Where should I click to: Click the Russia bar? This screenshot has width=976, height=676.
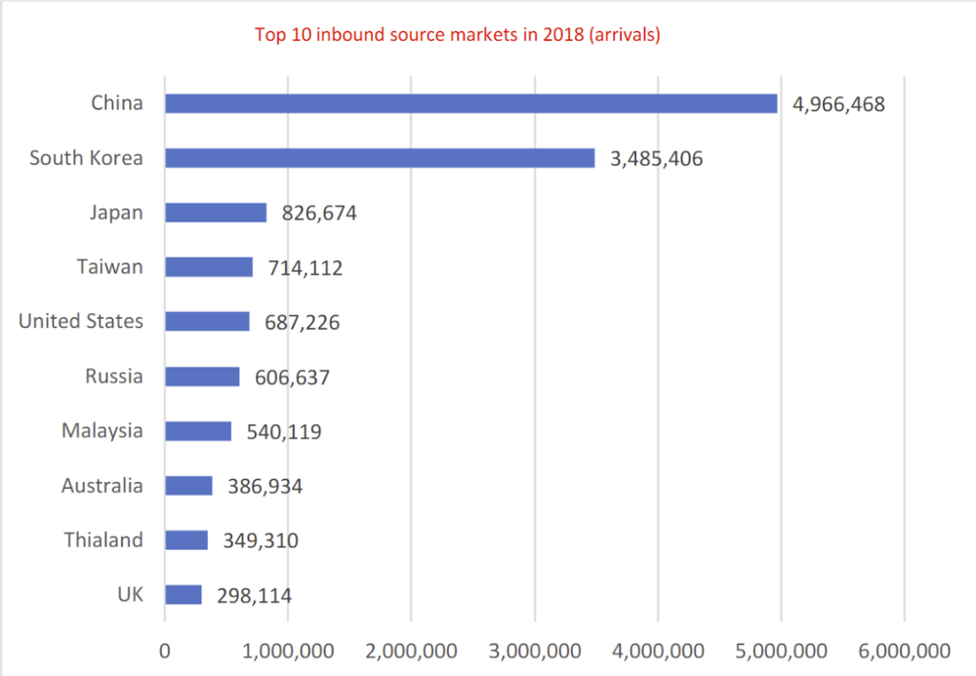click(202, 377)
